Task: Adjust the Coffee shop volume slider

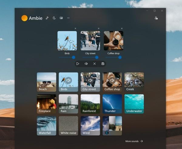Action: (113, 57)
